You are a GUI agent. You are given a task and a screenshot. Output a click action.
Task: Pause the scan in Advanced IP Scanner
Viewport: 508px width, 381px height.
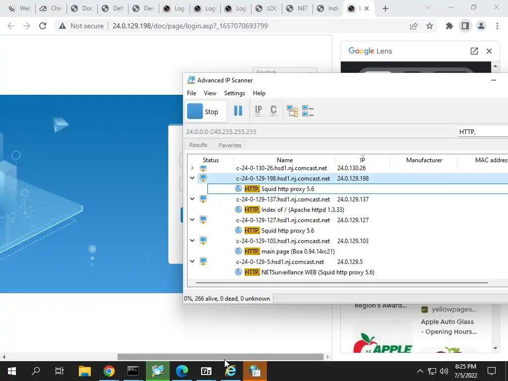pos(238,111)
